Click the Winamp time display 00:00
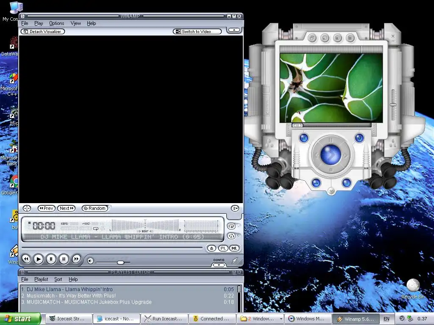The height and width of the screenshot is (325, 434). pos(44,226)
